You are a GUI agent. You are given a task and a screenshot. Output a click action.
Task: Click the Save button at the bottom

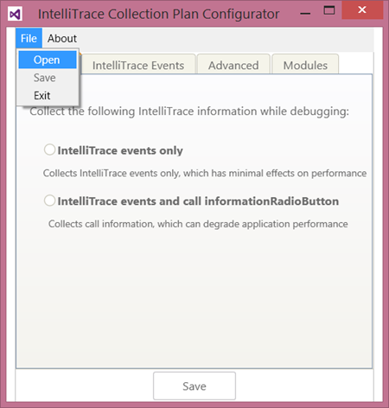[x=194, y=386]
